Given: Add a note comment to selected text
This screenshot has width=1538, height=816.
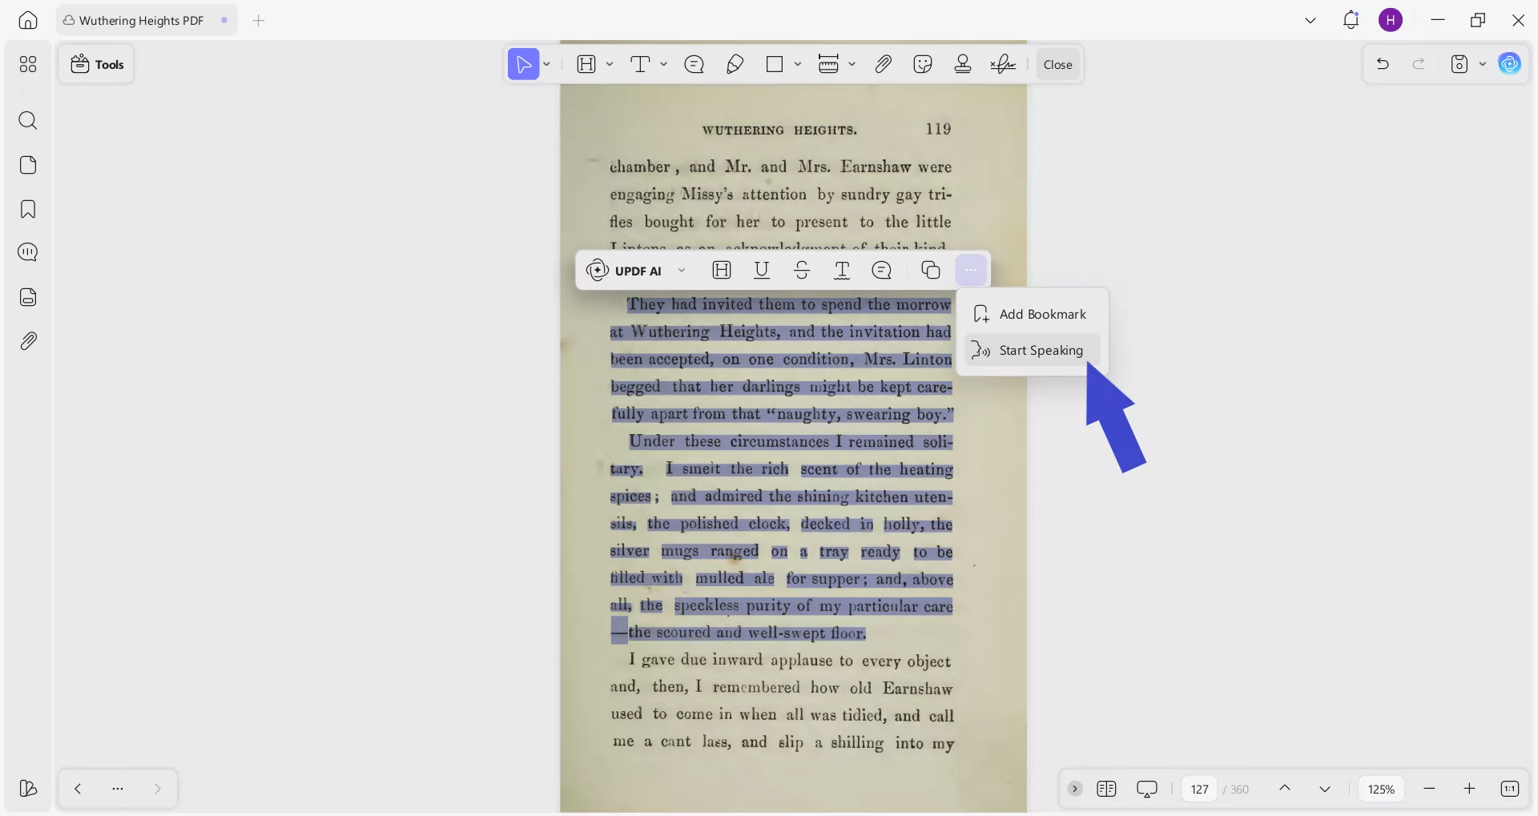Looking at the screenshot, I should pyautogui.click(x=882, y=270).
